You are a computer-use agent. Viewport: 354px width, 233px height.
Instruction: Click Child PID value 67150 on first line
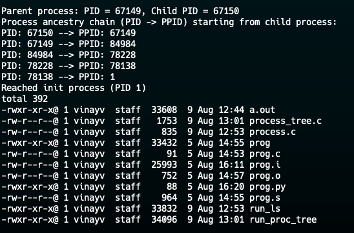[226, 11]
